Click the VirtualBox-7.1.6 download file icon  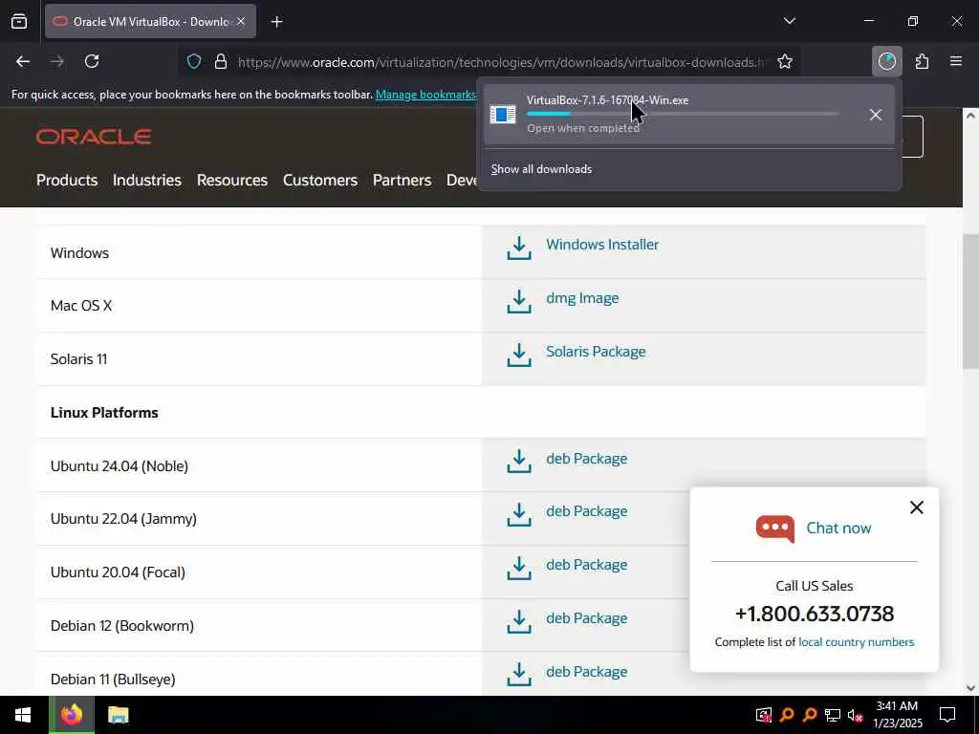point(503,115)
